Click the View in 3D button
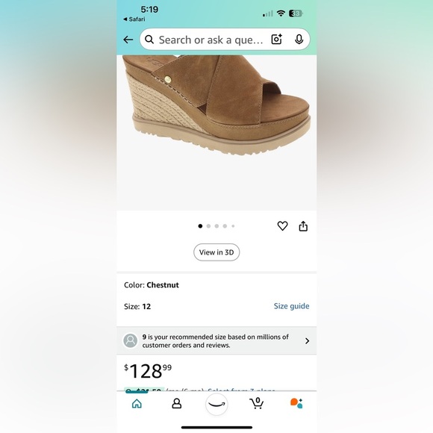Image resolution: width=433 pixels, height=433 pixels. coord(216,252)
